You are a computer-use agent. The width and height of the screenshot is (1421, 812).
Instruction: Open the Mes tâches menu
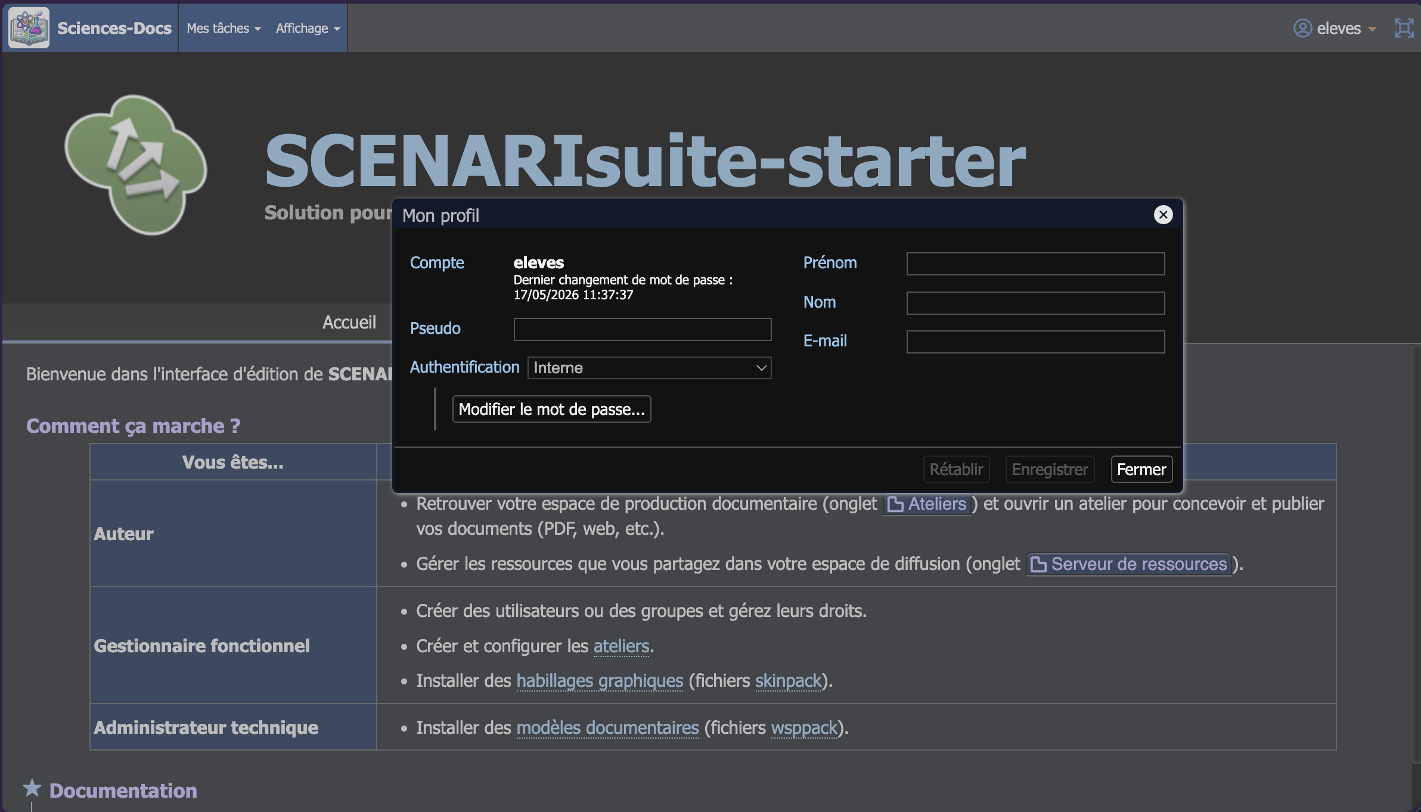[224, 28]
